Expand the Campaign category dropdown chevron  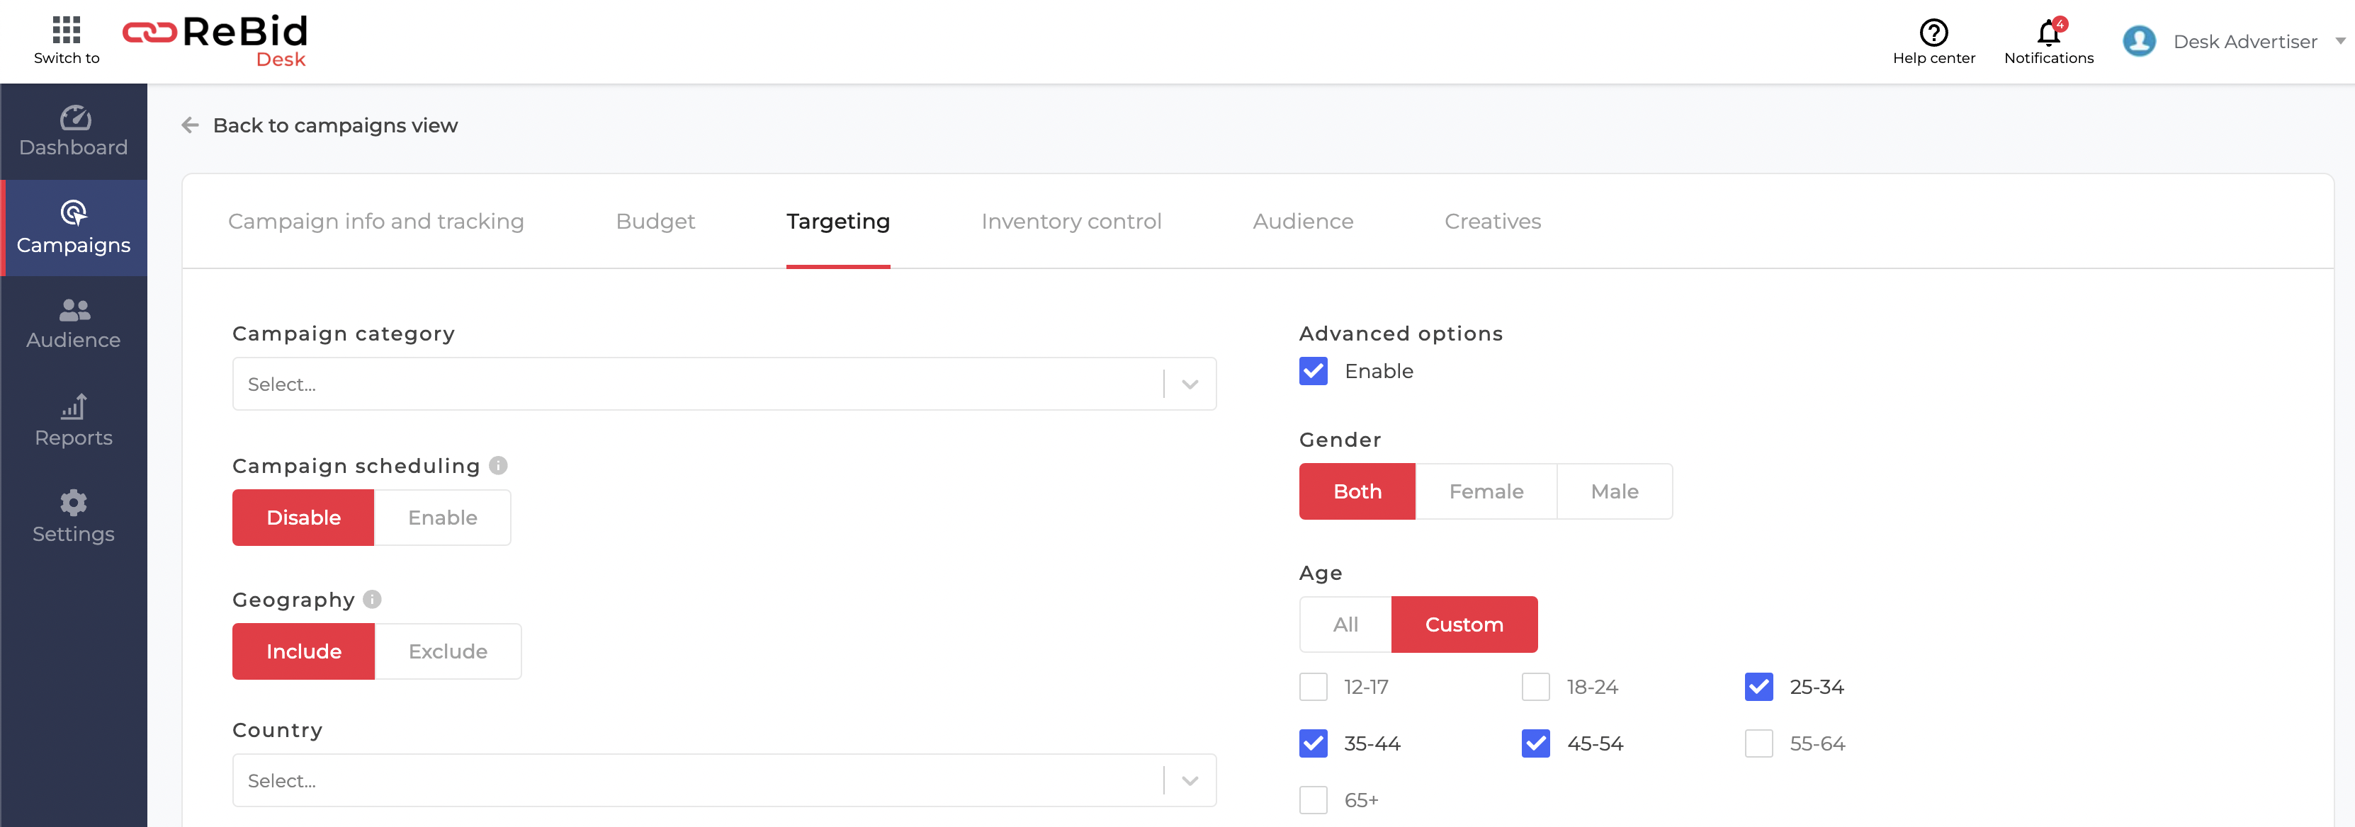click(1190, 384)
